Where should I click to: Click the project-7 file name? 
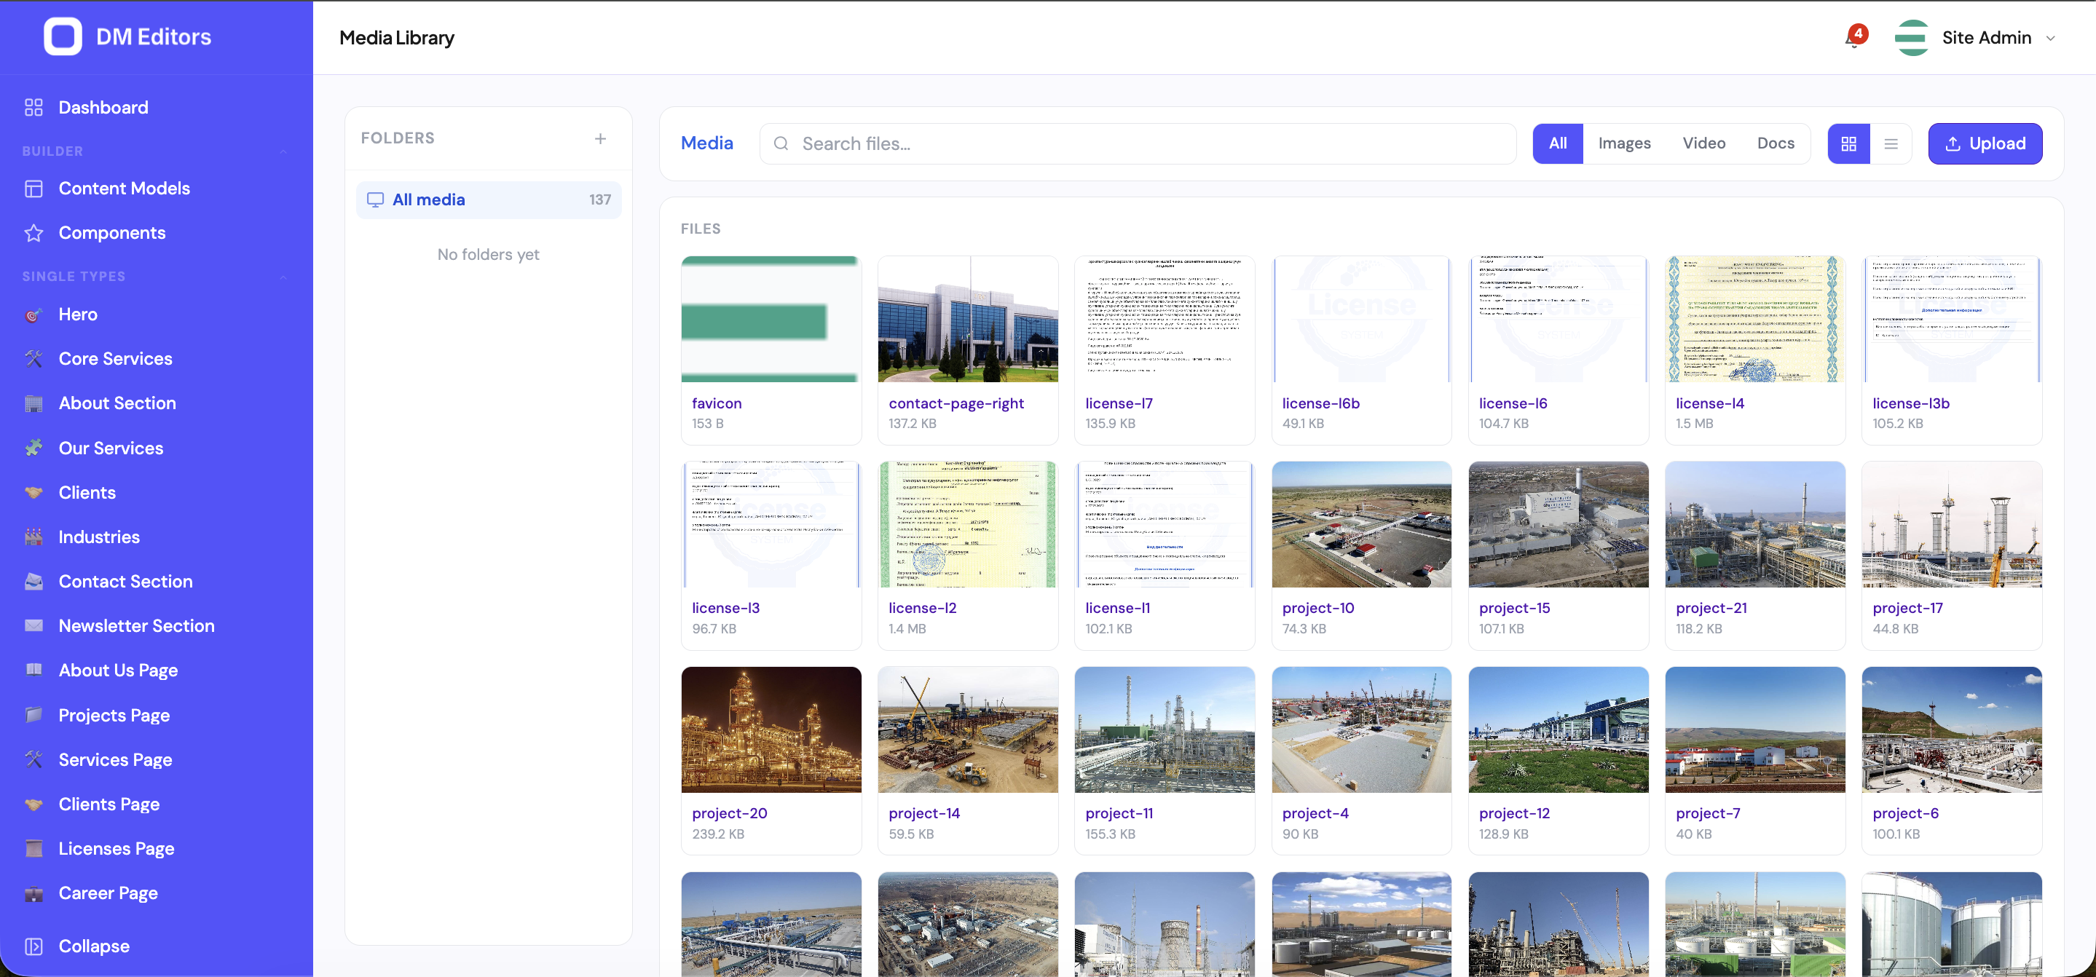coord(1708,812)
